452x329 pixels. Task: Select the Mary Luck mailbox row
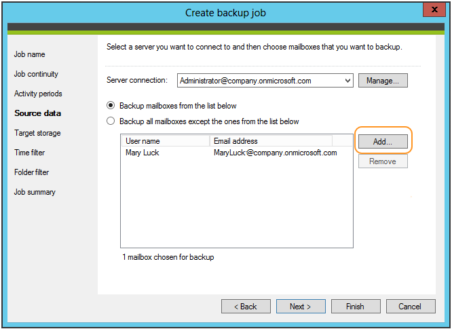(x=236, y=153)
